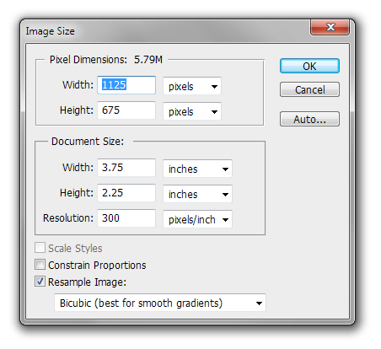Open document width inches dropdown

pyautogui.click(x=197, y=169)
